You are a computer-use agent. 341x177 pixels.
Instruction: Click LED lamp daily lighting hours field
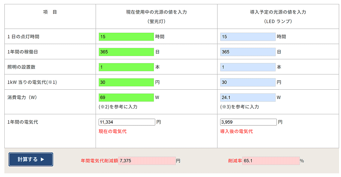coord(248,37)
